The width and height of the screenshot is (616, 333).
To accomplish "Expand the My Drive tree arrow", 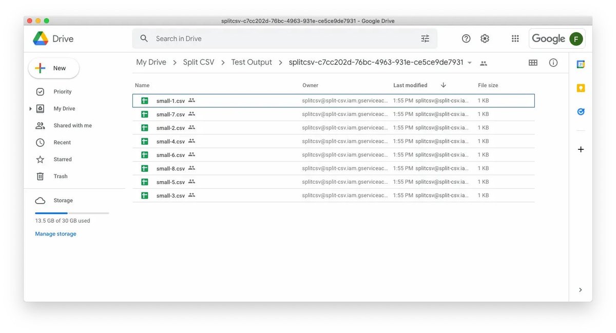I will 30,109.
